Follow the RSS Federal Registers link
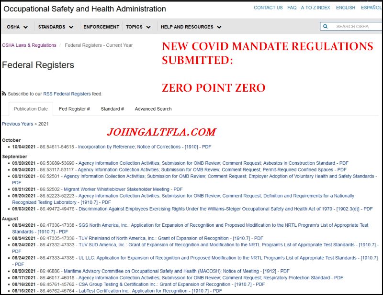 (x=67, y=94)
